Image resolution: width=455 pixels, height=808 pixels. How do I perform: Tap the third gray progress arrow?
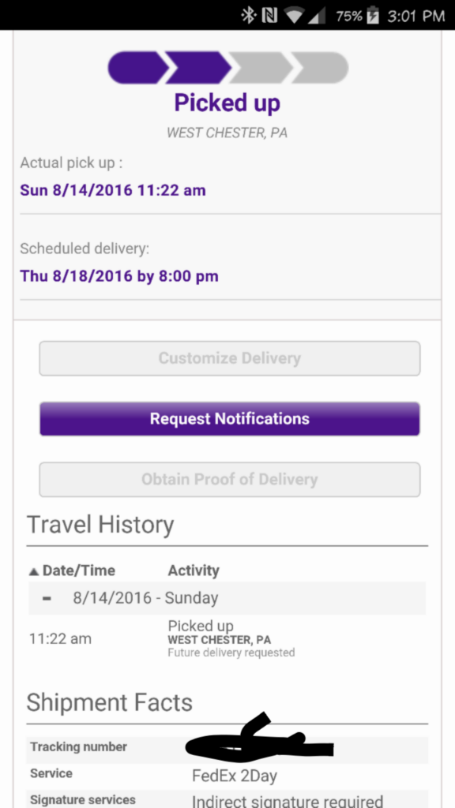(261, 68)
